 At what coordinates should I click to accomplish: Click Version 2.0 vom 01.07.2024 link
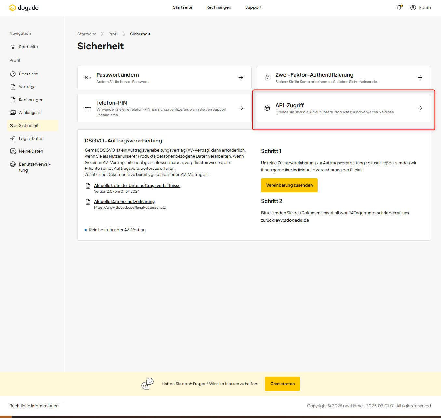point(117,192)
